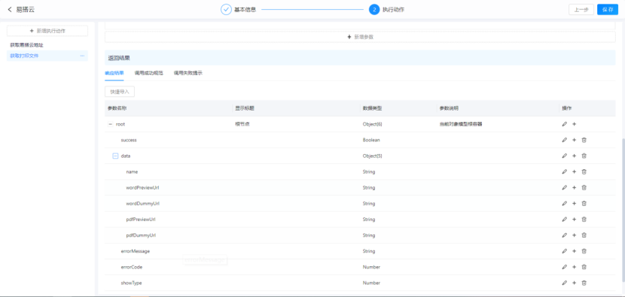Edit the name parameter
625x297 pixels.
click(564, 171)
